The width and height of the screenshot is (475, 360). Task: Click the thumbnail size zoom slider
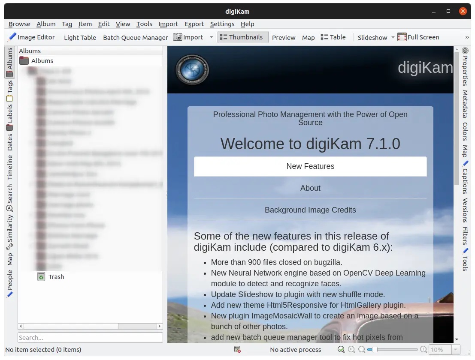pyautogui.click(x=392, y=350)
